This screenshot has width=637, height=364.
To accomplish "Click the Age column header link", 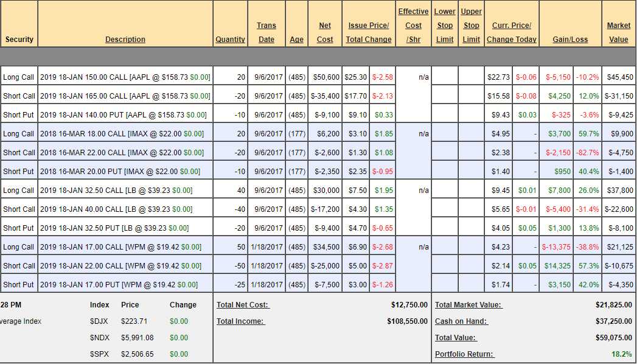I will pyautogui.click(x=296, y=40).
